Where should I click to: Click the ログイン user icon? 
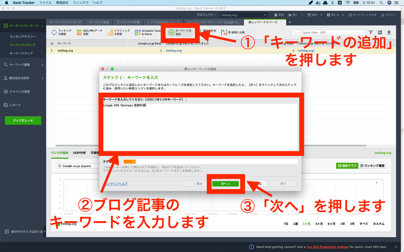click(x=383, y=15)
